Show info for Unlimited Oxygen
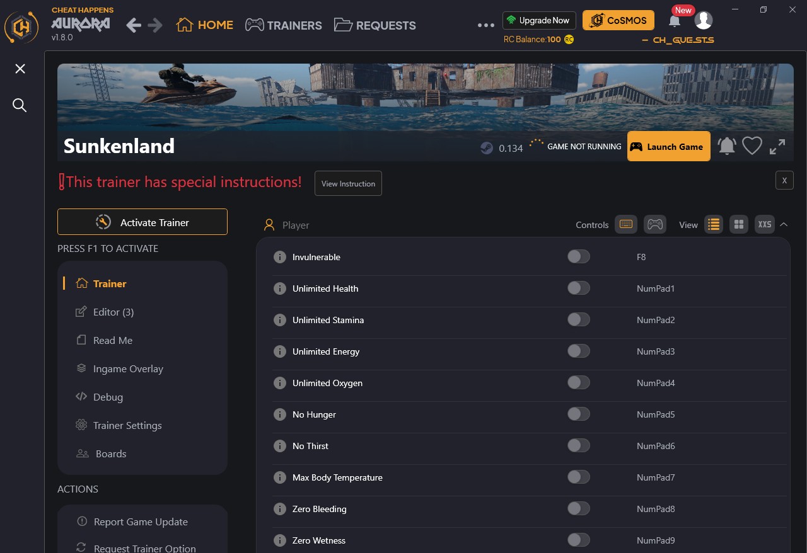 [x=280, y=383]
